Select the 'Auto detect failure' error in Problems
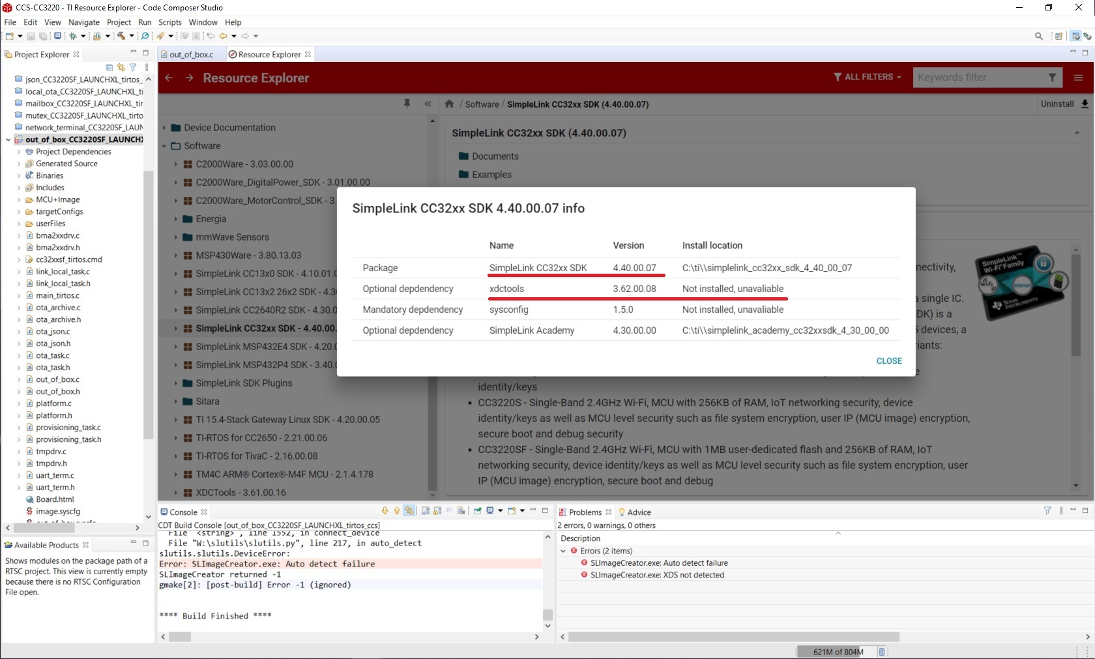 click(659, 563)
